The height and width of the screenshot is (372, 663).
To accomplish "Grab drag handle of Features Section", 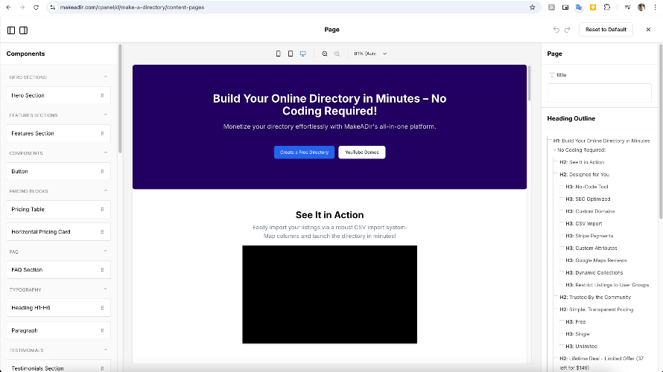I will click(x=102, y=133).
